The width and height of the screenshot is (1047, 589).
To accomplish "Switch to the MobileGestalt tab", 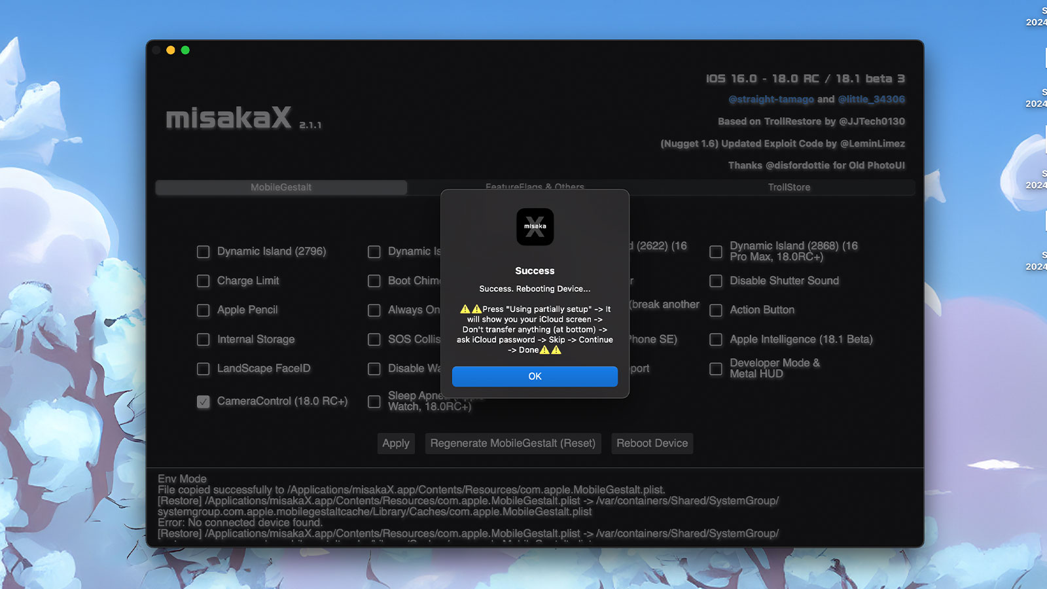I will [281, 187].
